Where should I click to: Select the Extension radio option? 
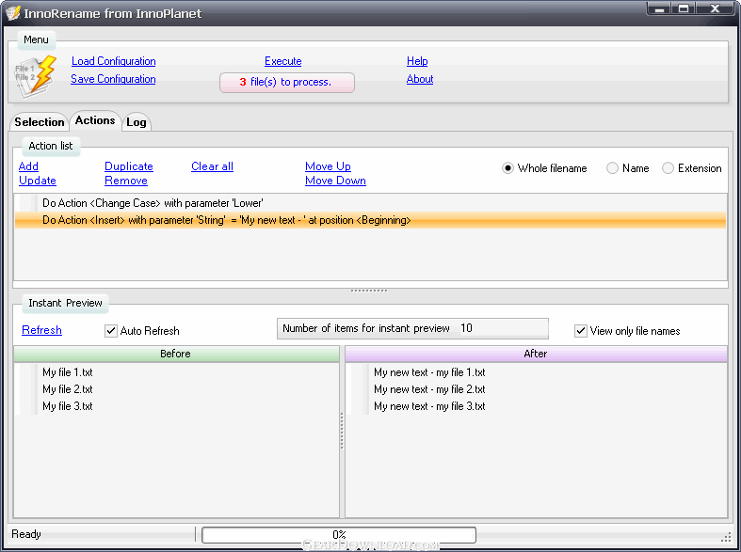(668, 168)
